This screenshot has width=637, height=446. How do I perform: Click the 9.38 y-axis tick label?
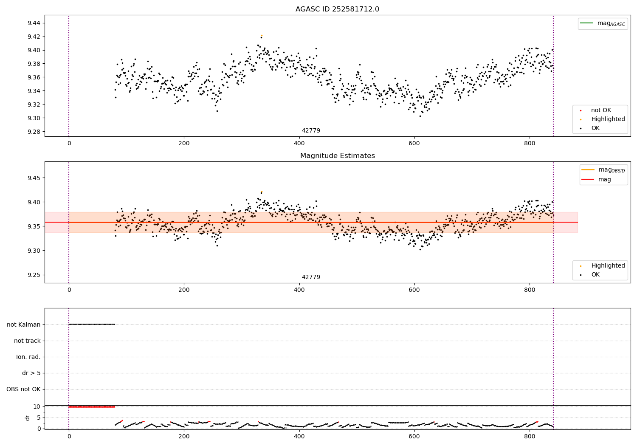(33, 64)
